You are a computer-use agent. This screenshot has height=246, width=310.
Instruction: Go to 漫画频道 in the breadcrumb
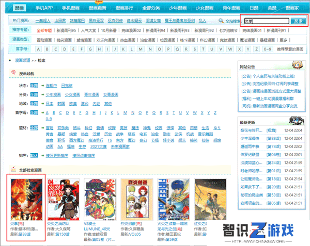pyautogui.click(x=23, y=60)
